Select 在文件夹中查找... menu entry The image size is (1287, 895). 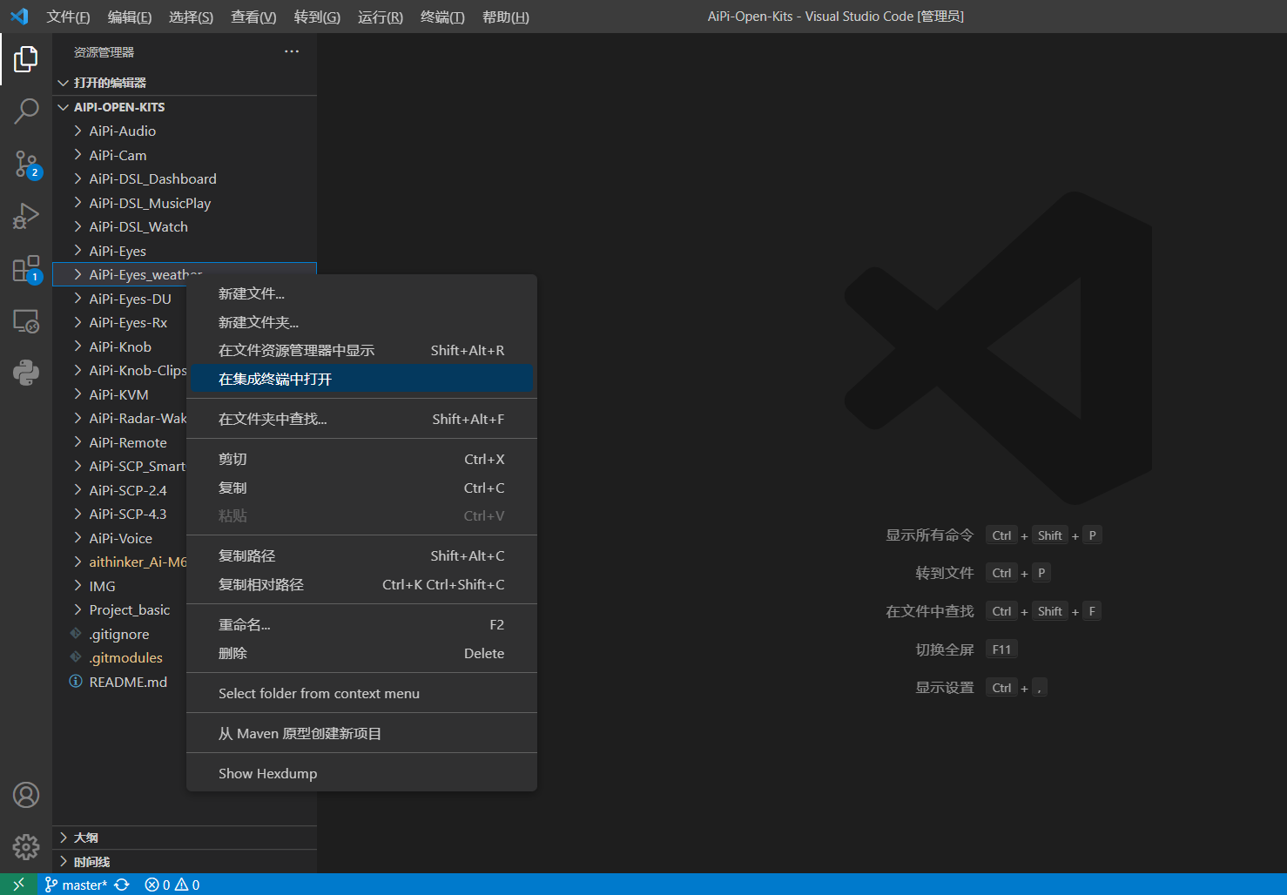[361, 419]
